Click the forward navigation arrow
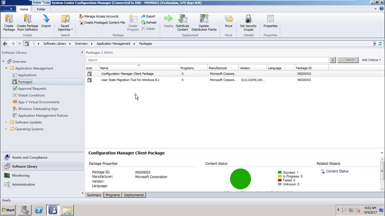Screen dimensions: 385x216 click(x=13, y=44)
